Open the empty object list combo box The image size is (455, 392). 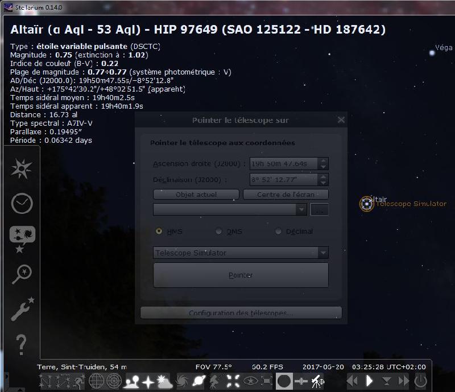(x=230, y=209)
